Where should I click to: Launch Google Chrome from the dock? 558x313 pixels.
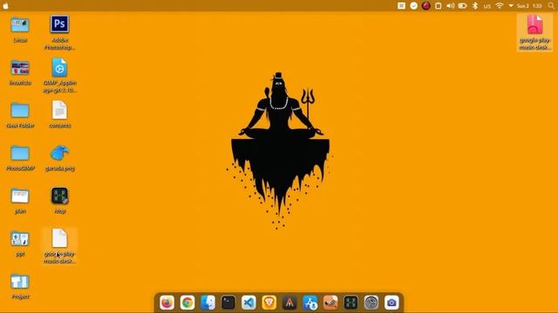(x=187, y=303)
